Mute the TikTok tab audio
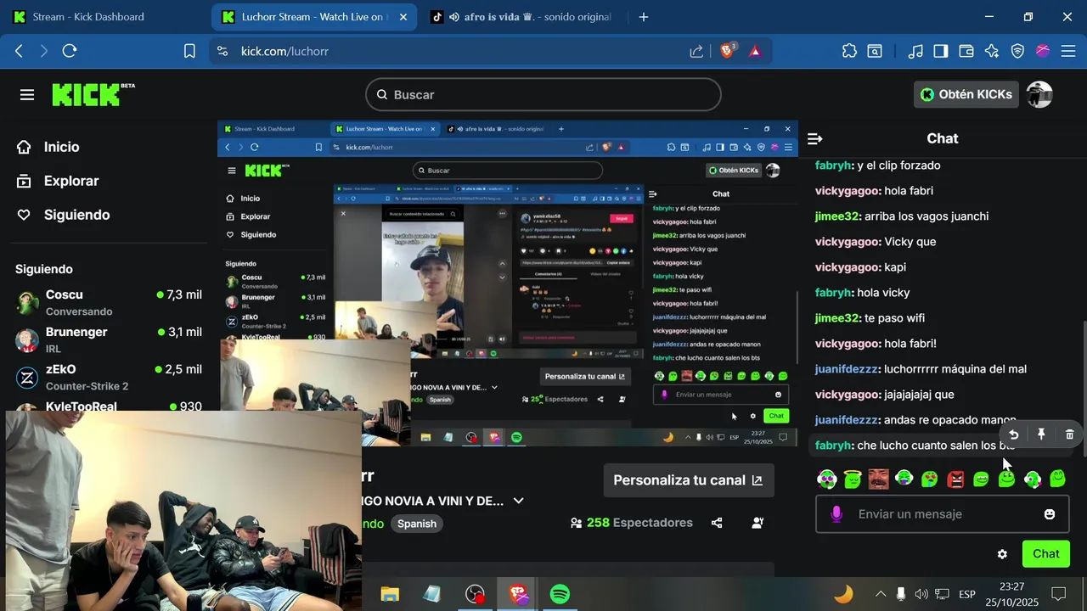The width and height of the screenshot is (1087, 611). [x=454, y=17]
